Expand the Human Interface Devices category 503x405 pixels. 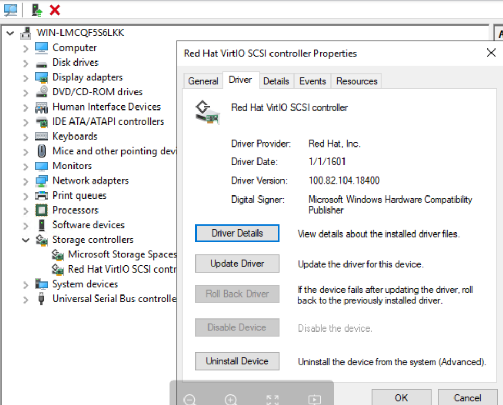coord(26,107)
